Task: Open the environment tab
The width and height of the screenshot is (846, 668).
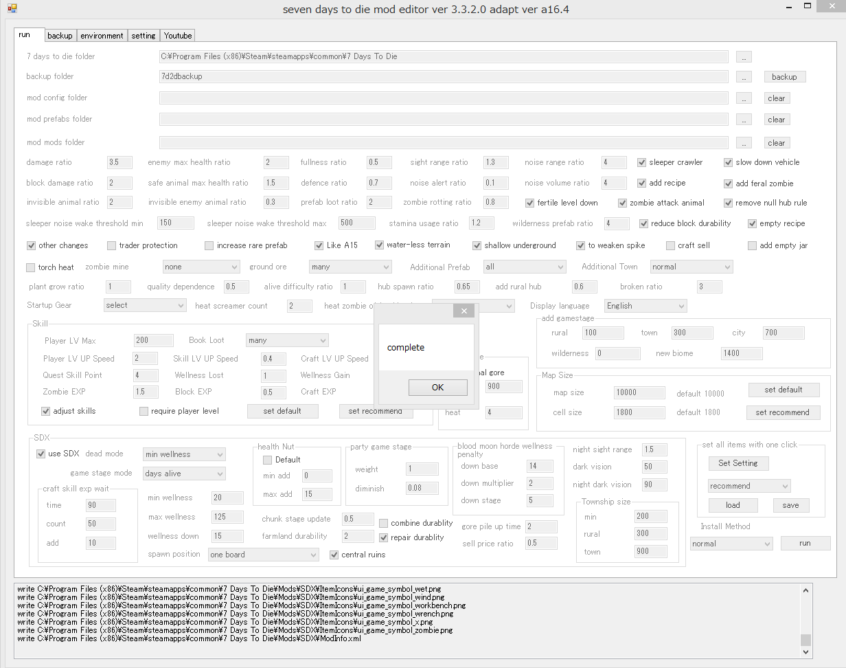Action: pyautogui.click(x=102, y=36)
